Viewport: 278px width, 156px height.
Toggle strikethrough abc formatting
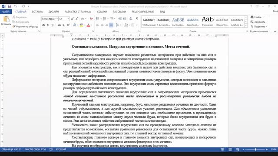pos(60,25)
